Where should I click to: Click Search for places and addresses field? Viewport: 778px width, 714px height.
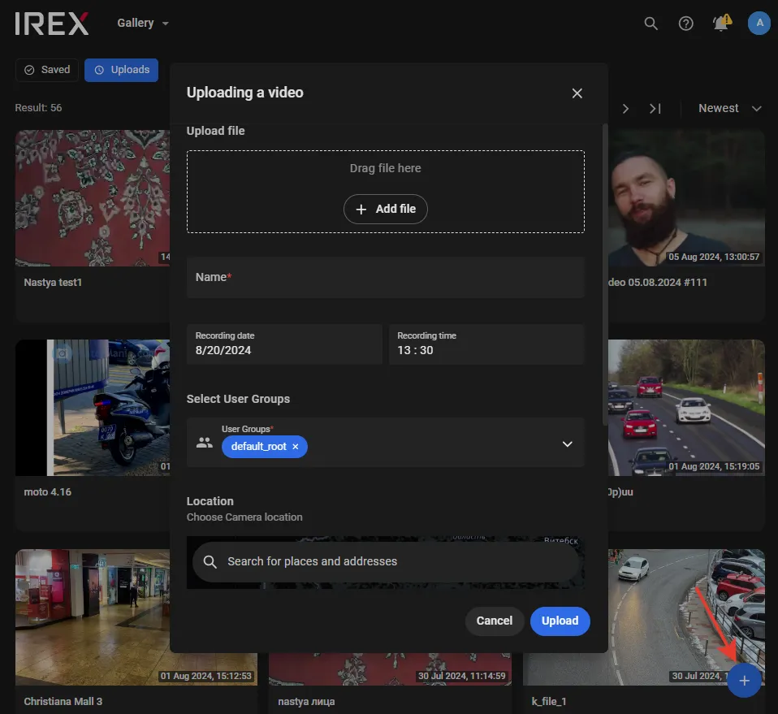point(386,561)
